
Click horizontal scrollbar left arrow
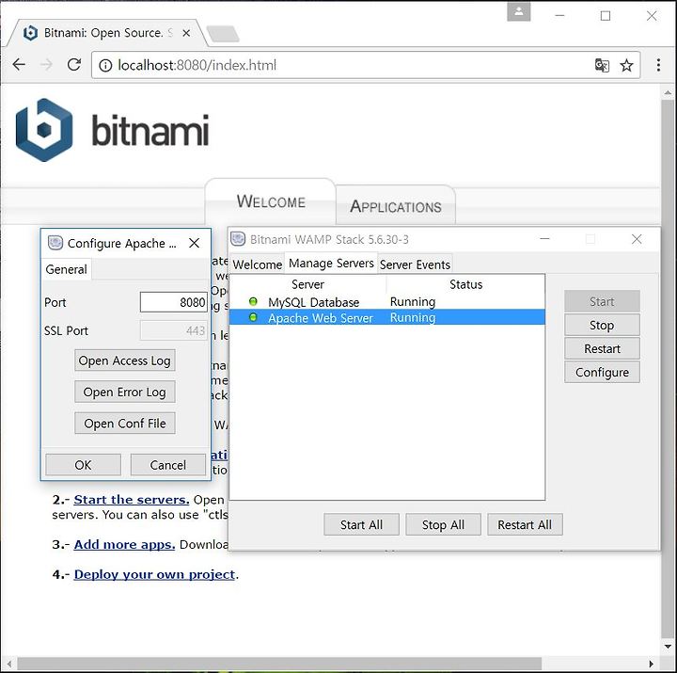tap(9, 664)
